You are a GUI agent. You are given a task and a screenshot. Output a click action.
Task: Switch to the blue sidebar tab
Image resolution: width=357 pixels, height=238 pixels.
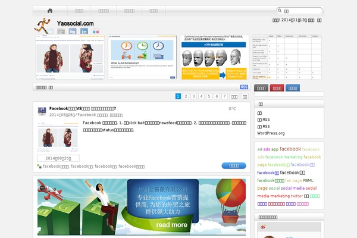click(293, 88)
